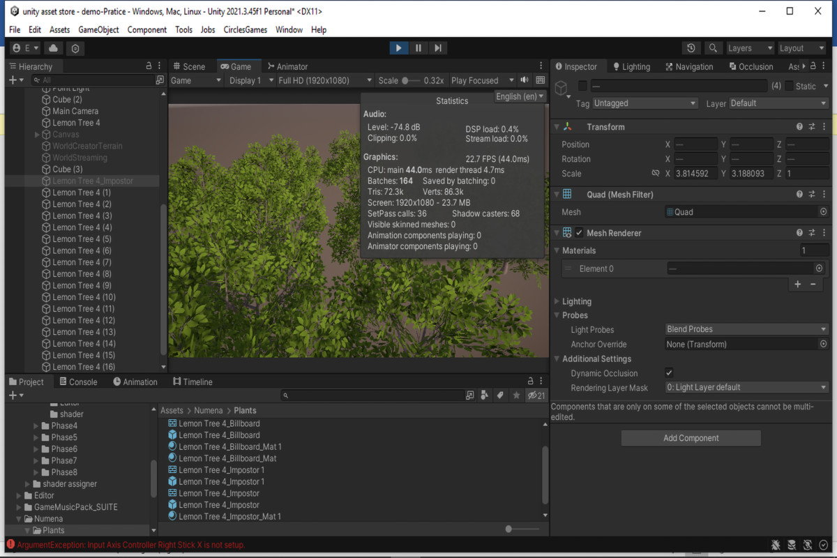
Task: Open Quad Mesh Filter more options menu
Action: click(x=824, y=195)
